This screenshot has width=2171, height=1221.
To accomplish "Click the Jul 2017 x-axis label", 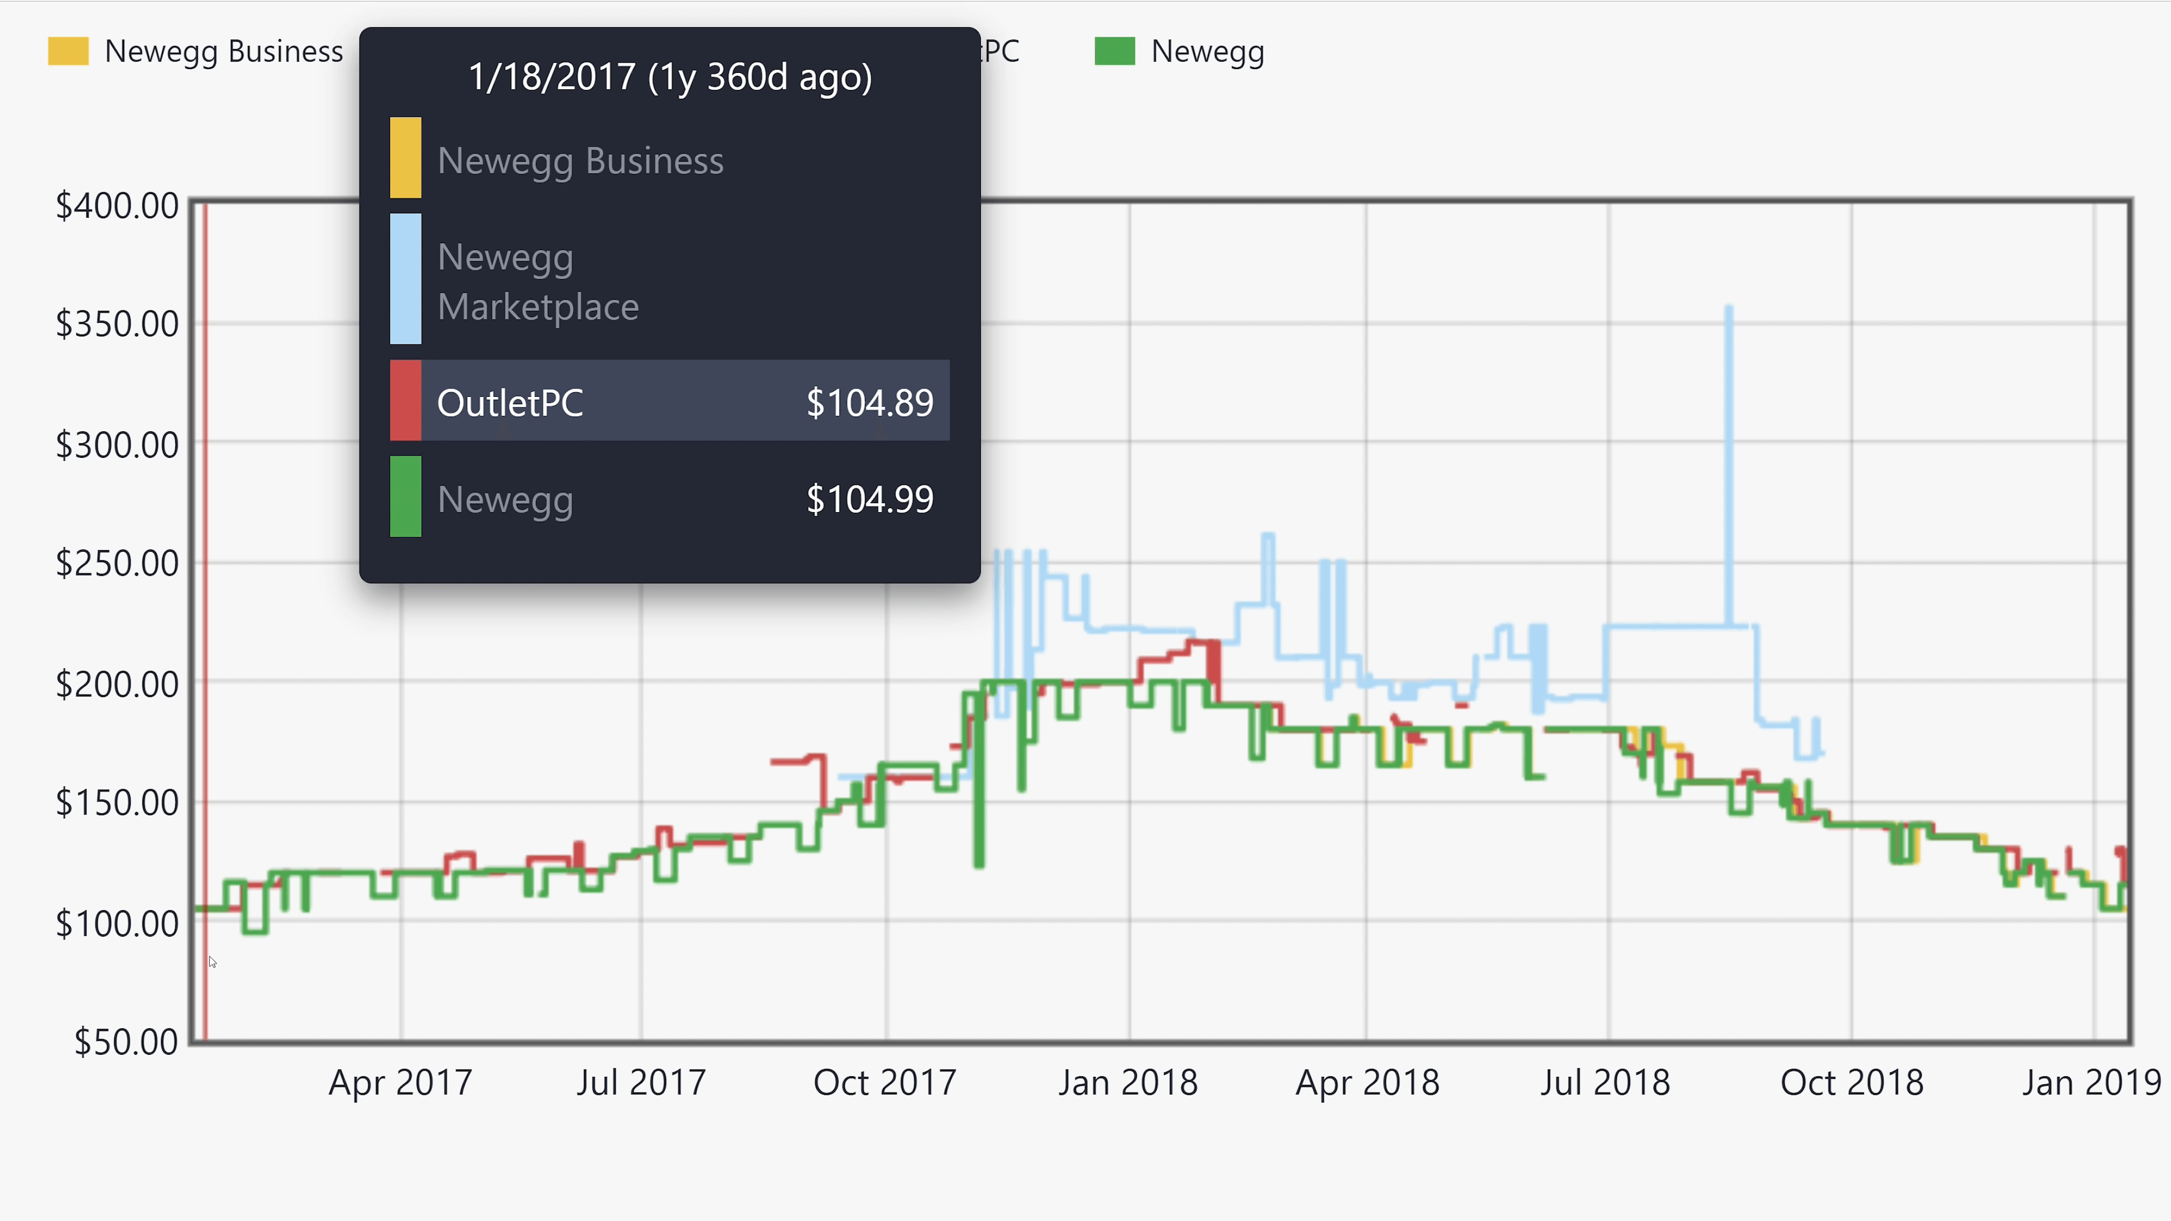I will (x=641, y=1083).
